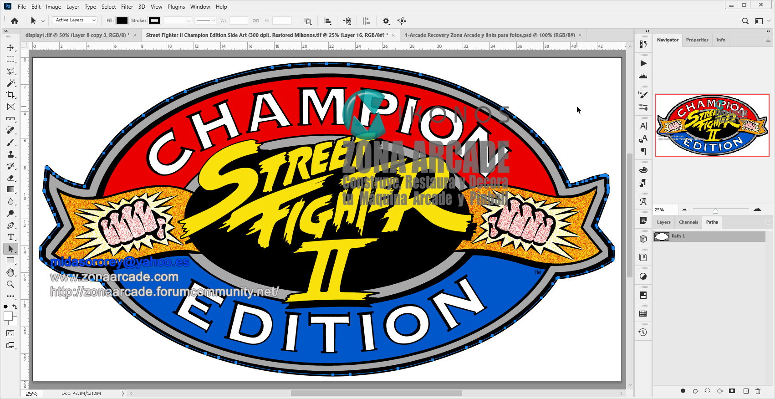
Task: Select the Horizontal Type tool
Action: click(x=10, y=237)
